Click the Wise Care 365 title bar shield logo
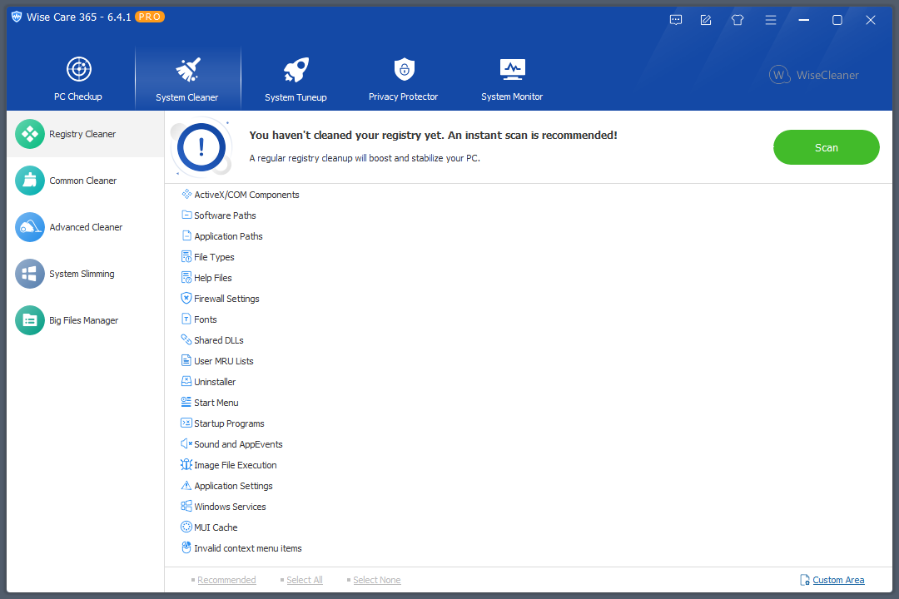The height and width of the screenshot is (599, 899). click(x=17, y=17)
